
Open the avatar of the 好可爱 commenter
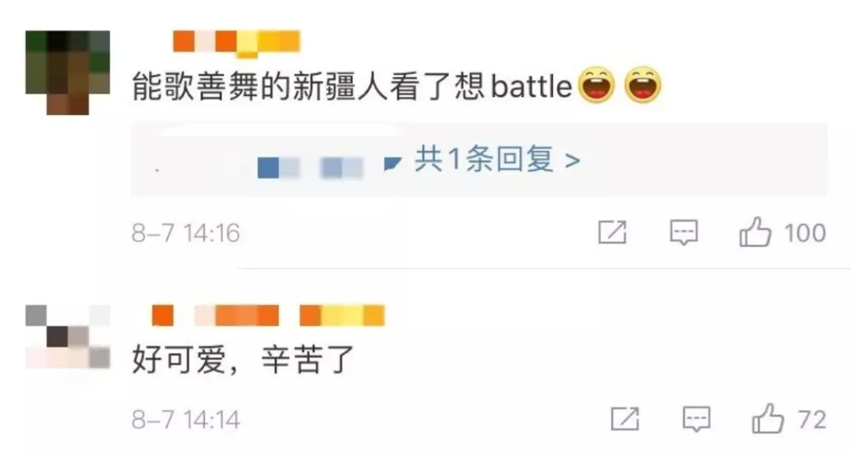[x=68, y=337]
